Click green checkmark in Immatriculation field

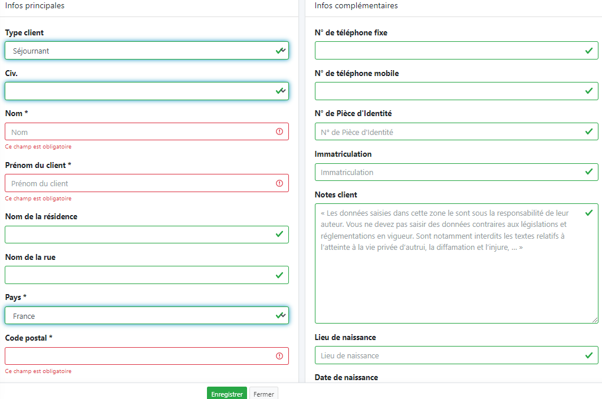coord(588,172)
